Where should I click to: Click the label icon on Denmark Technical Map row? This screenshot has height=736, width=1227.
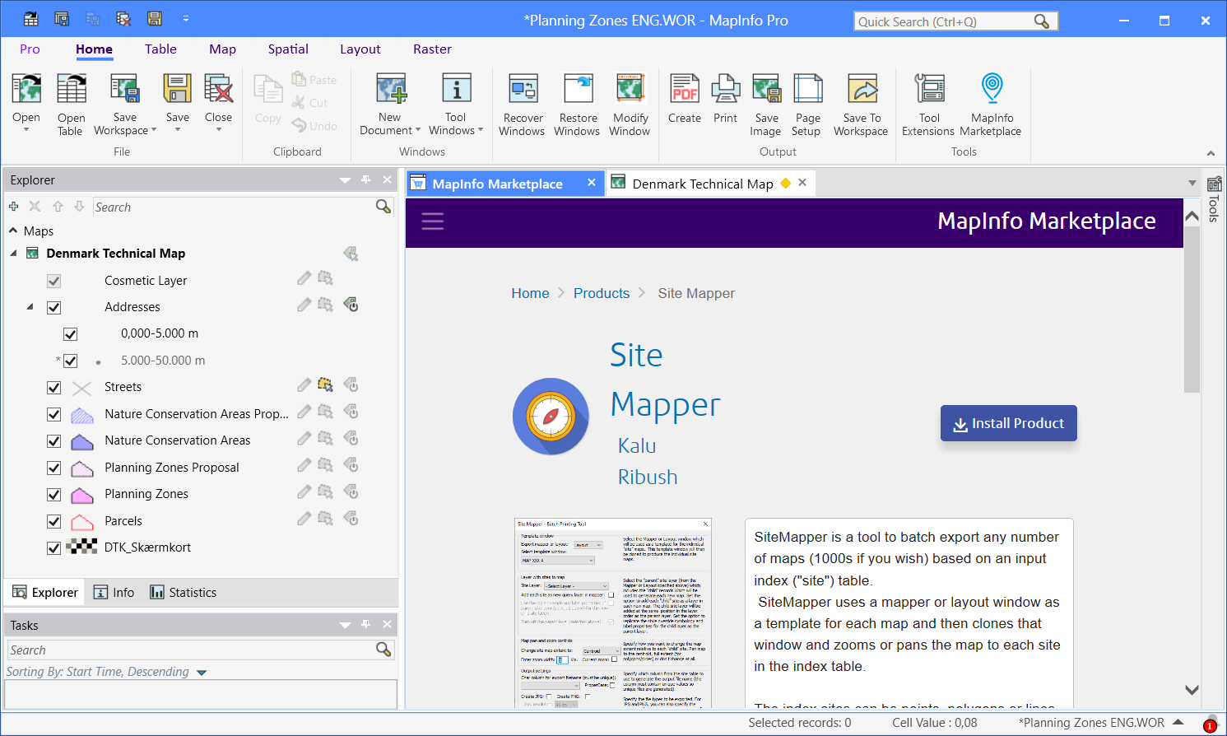tap(351, 254)
